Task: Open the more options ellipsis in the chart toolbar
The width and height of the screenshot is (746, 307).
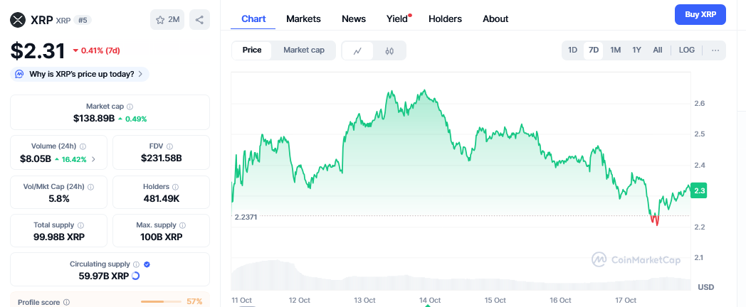Action: 715,50
